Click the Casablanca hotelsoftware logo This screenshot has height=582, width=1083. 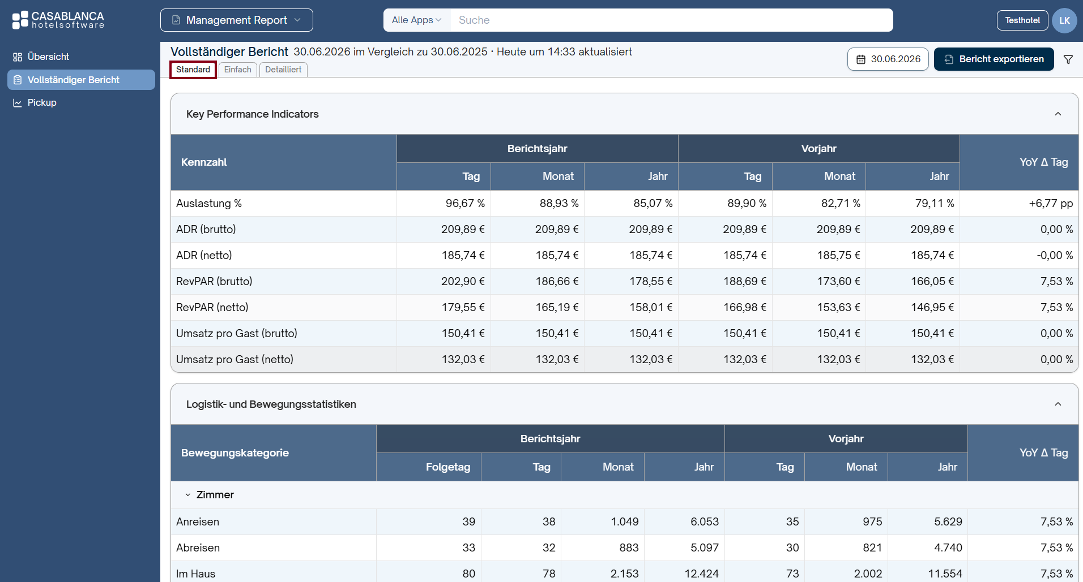[x=58, y=20]
